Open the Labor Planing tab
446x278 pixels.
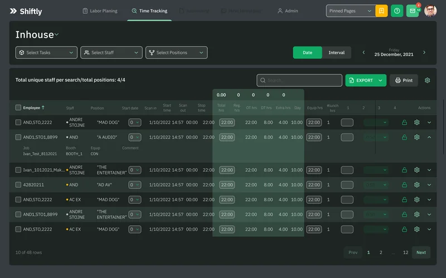[x=100, y=11]
